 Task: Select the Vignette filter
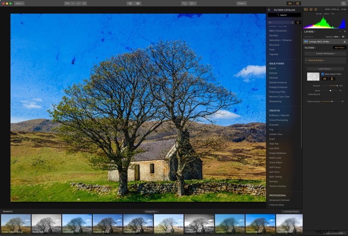pos(273,54)
